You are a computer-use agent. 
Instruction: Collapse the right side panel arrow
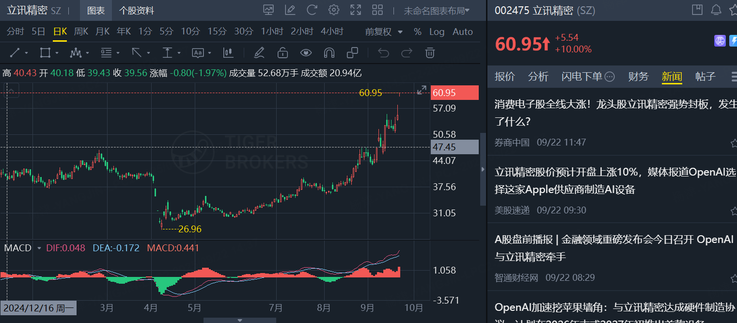click(483, 169)
